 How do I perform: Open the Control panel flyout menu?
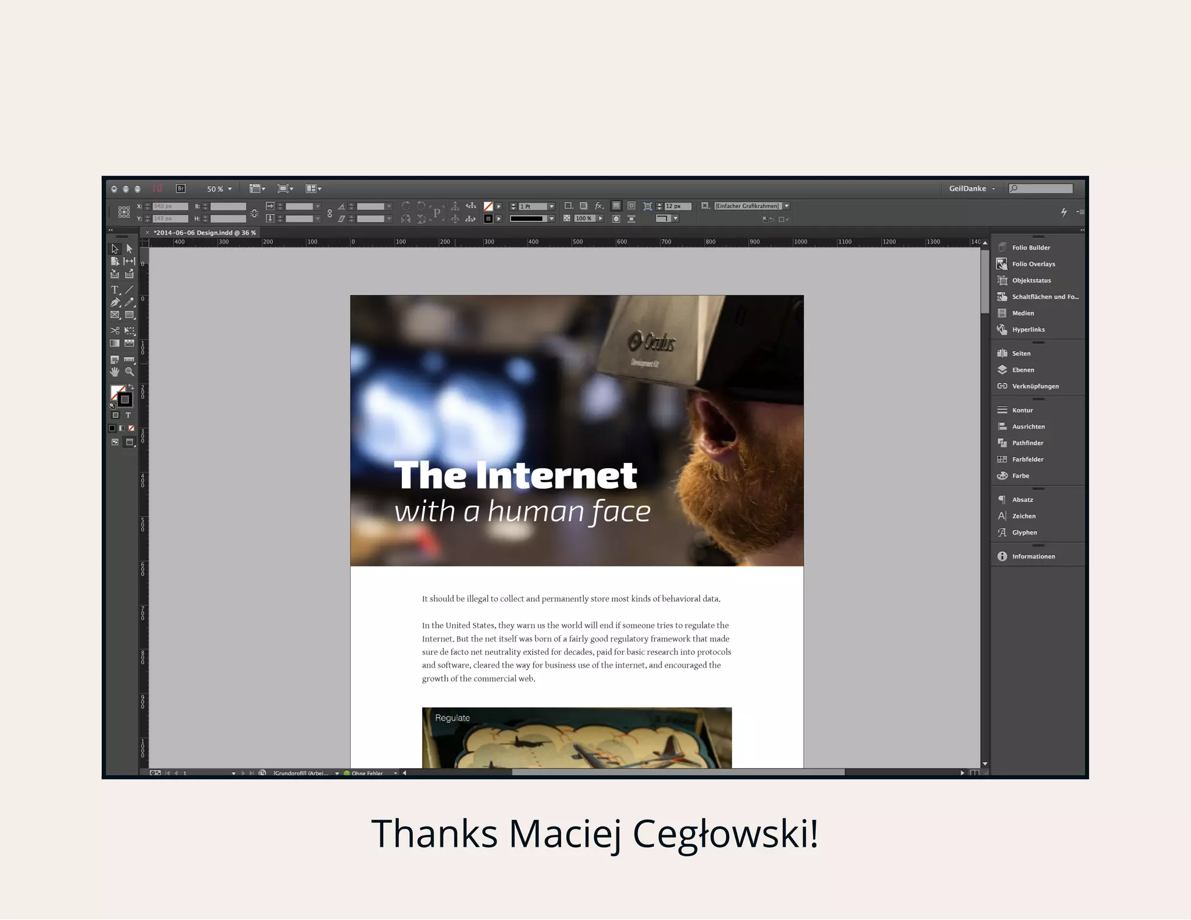(x=1080, y=212)
